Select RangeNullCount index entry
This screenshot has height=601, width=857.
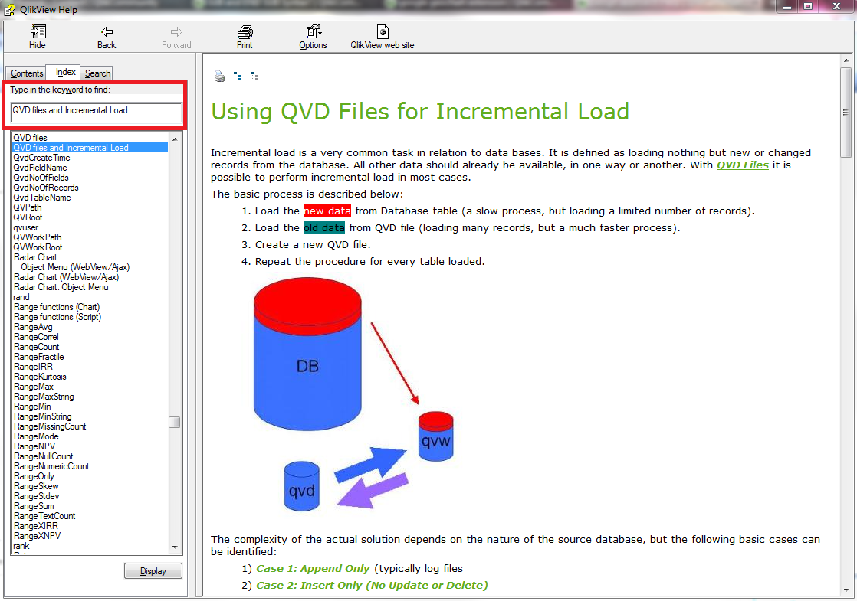pyautogui.click(x=43, y=456)
